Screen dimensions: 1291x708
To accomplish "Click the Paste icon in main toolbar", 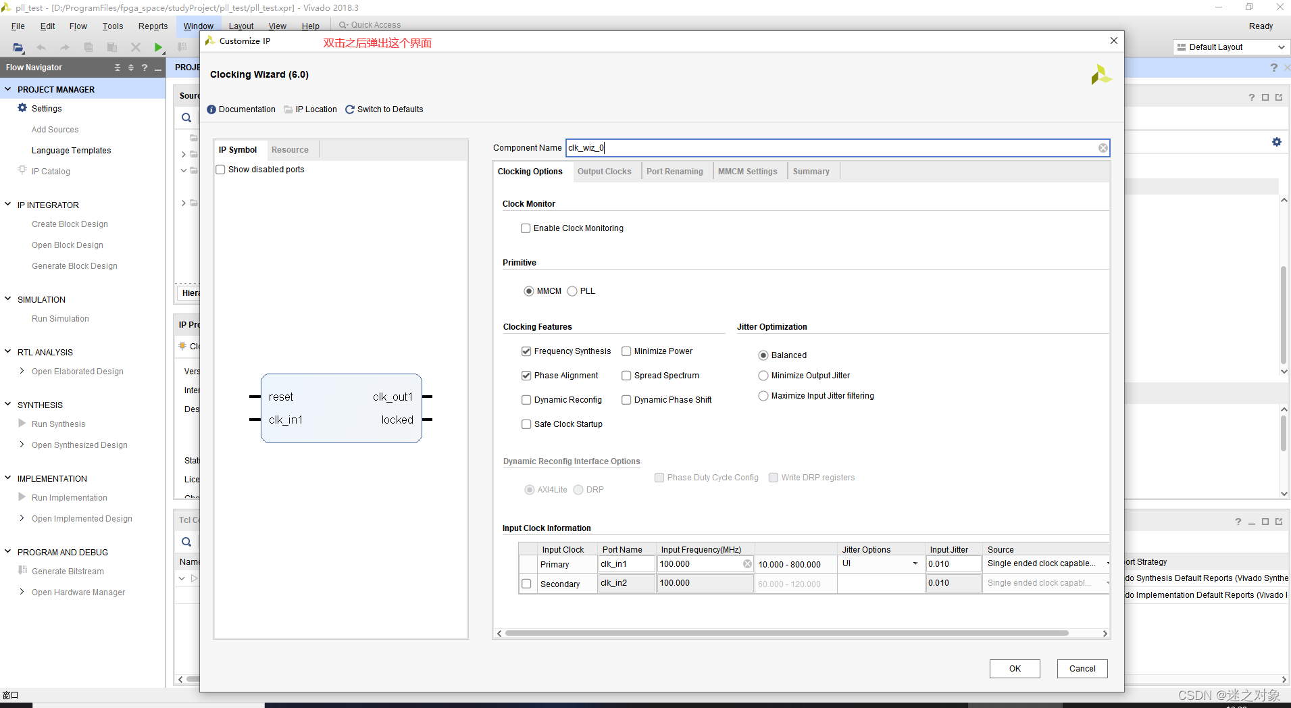I will click(x=112, y=47).
